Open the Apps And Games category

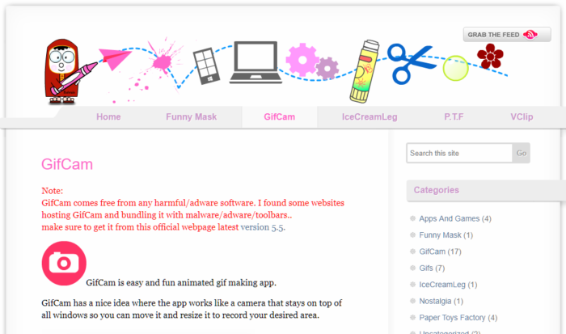point(449,218)
